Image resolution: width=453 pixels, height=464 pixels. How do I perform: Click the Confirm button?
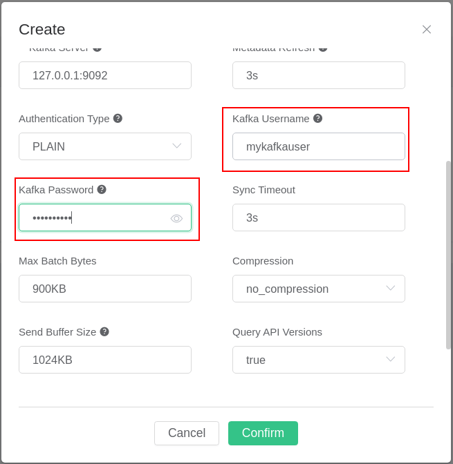coord(263,433)
